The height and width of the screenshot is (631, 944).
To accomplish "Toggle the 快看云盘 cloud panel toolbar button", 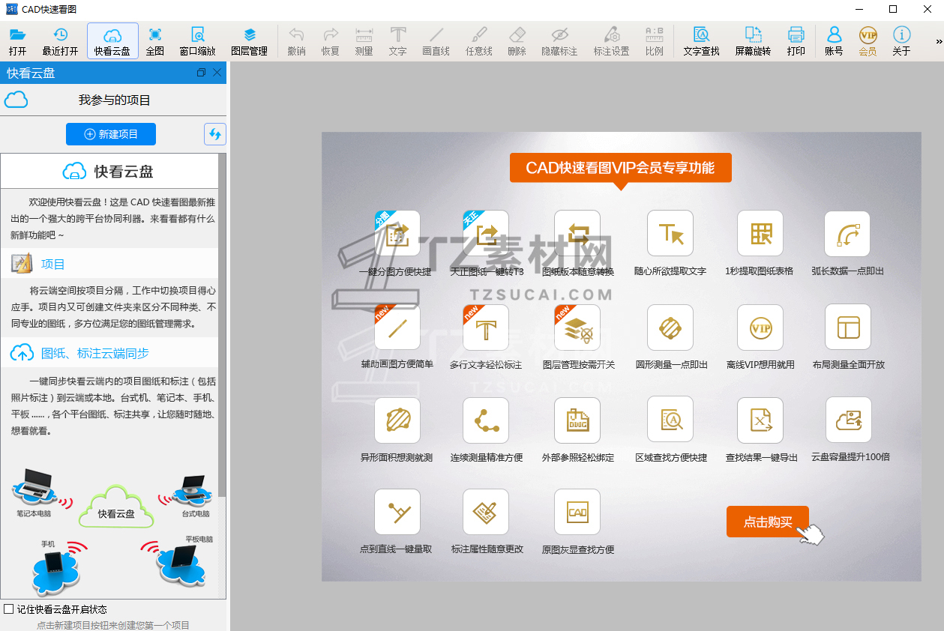I will click(x=112, y=41).
